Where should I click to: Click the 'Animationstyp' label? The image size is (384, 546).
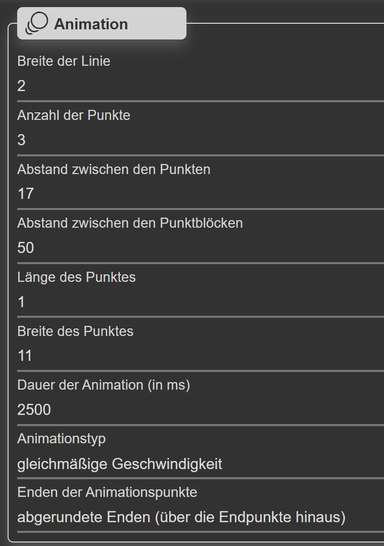pos(61,439)
